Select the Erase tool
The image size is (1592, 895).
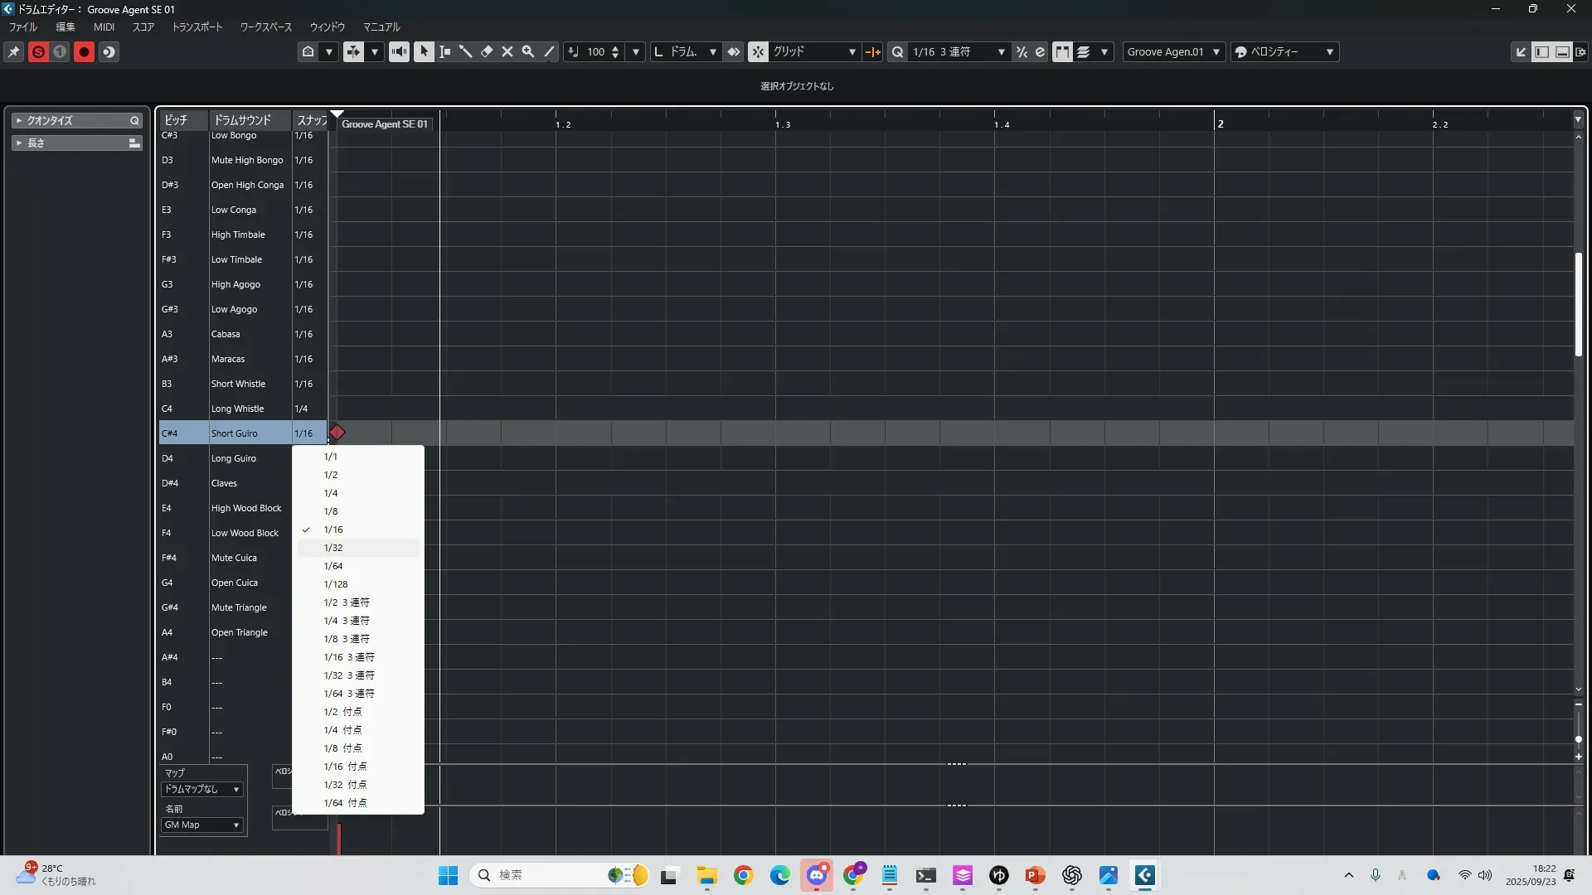pos(487,51)
